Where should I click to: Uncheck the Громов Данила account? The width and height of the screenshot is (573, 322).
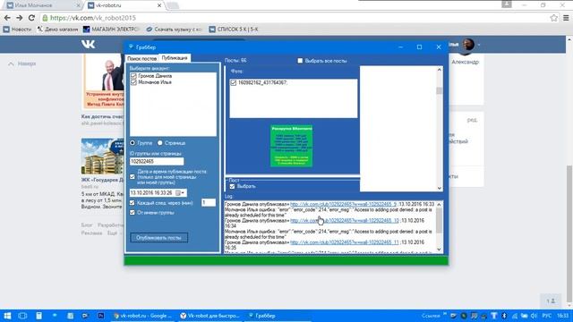coord(133,76)
